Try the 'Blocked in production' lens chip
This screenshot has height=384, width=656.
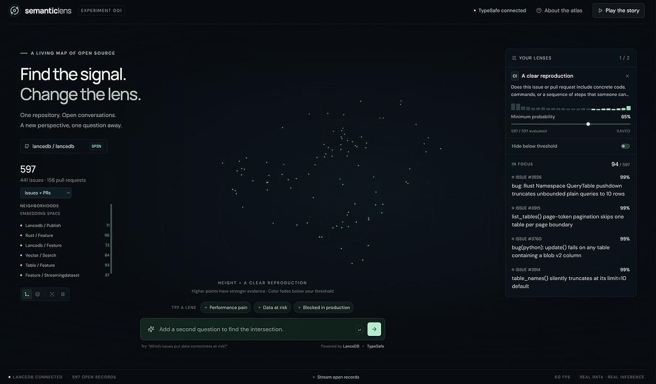[324, 307]
